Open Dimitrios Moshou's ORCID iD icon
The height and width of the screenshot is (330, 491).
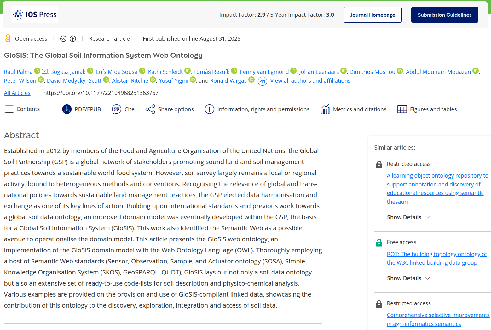coord(400,71)
